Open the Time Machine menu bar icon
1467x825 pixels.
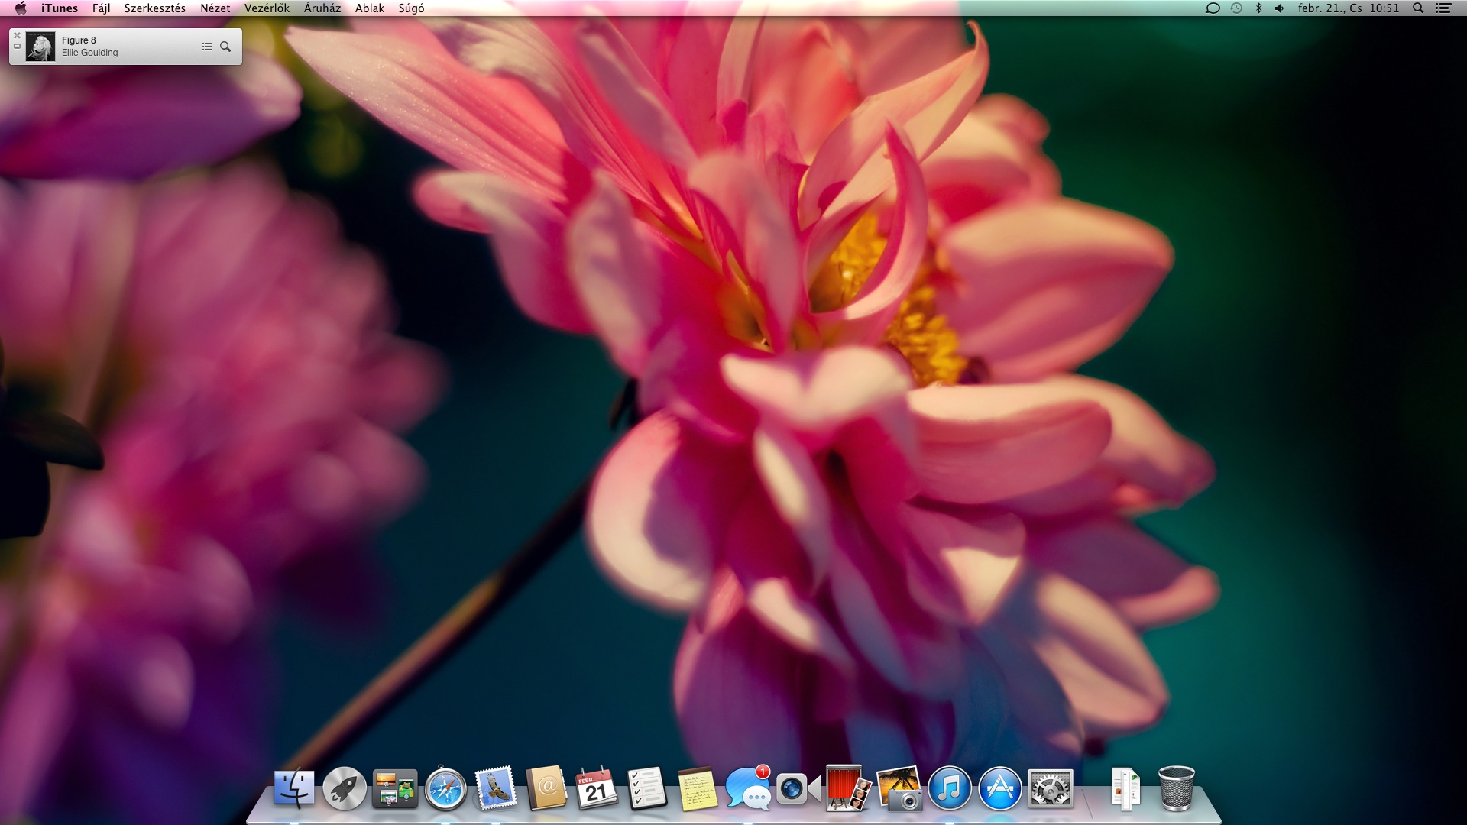(1236, 8)
